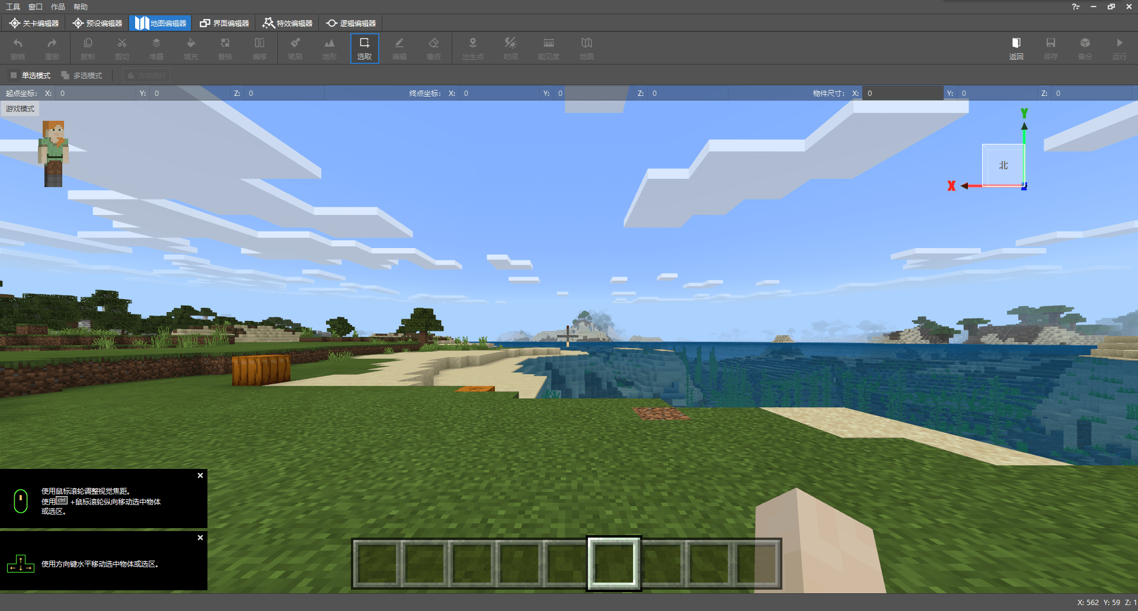Click the Y: 59 status bar coordinate
Image resolution: width=1138 pixels, height=611 pixels.
[1111, 602]
